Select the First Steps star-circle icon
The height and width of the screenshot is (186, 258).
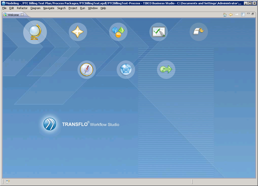125,70
